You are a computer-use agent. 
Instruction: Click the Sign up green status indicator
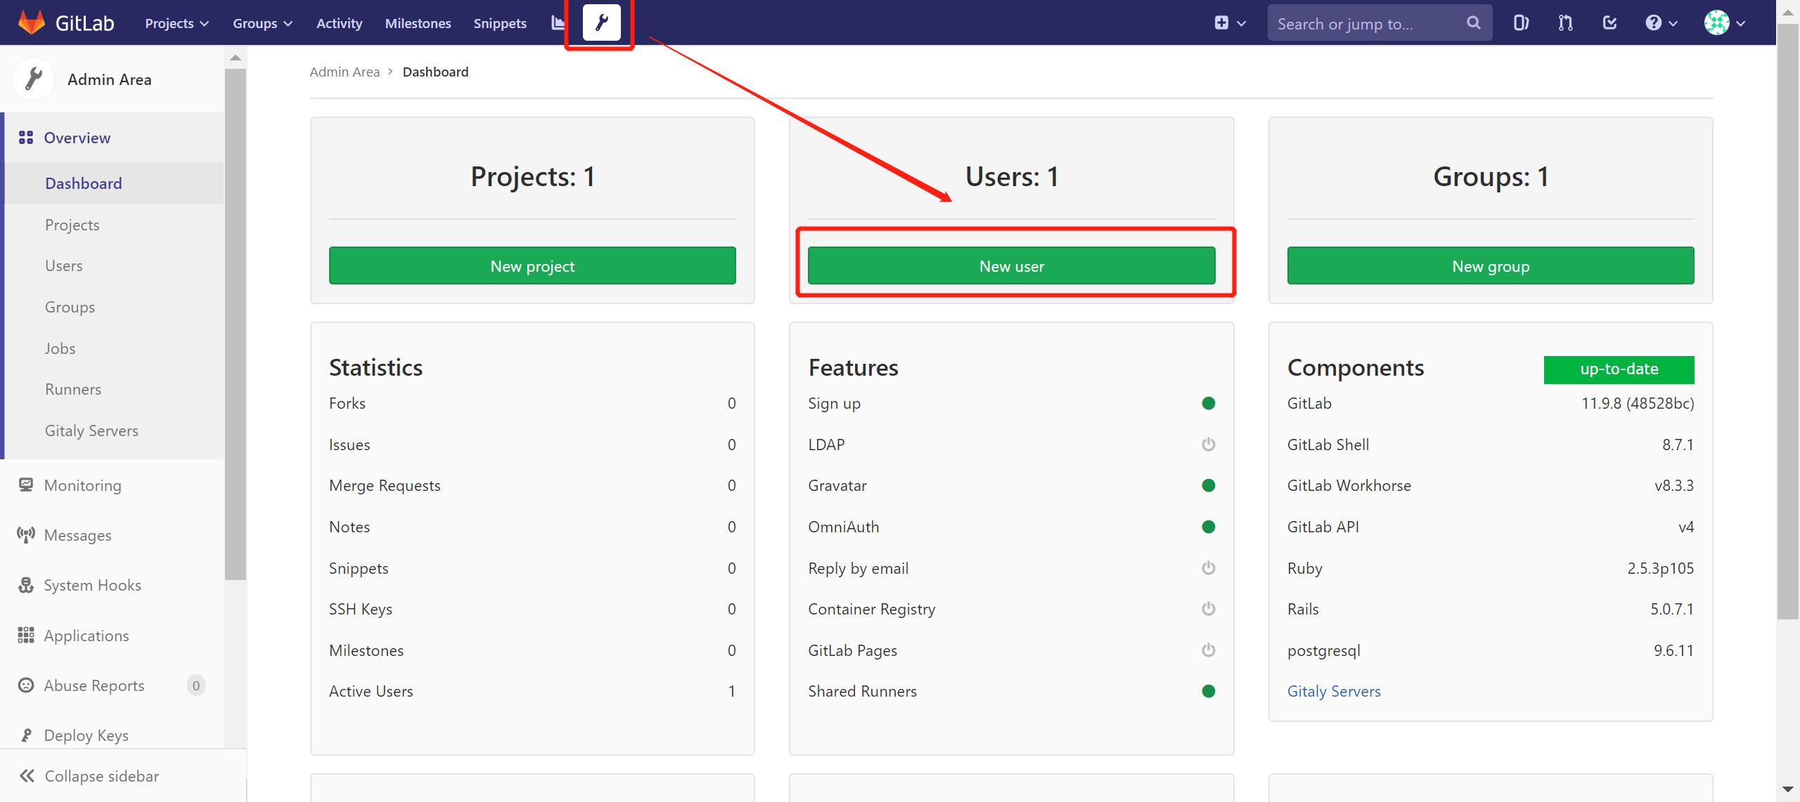(1208, 403)
